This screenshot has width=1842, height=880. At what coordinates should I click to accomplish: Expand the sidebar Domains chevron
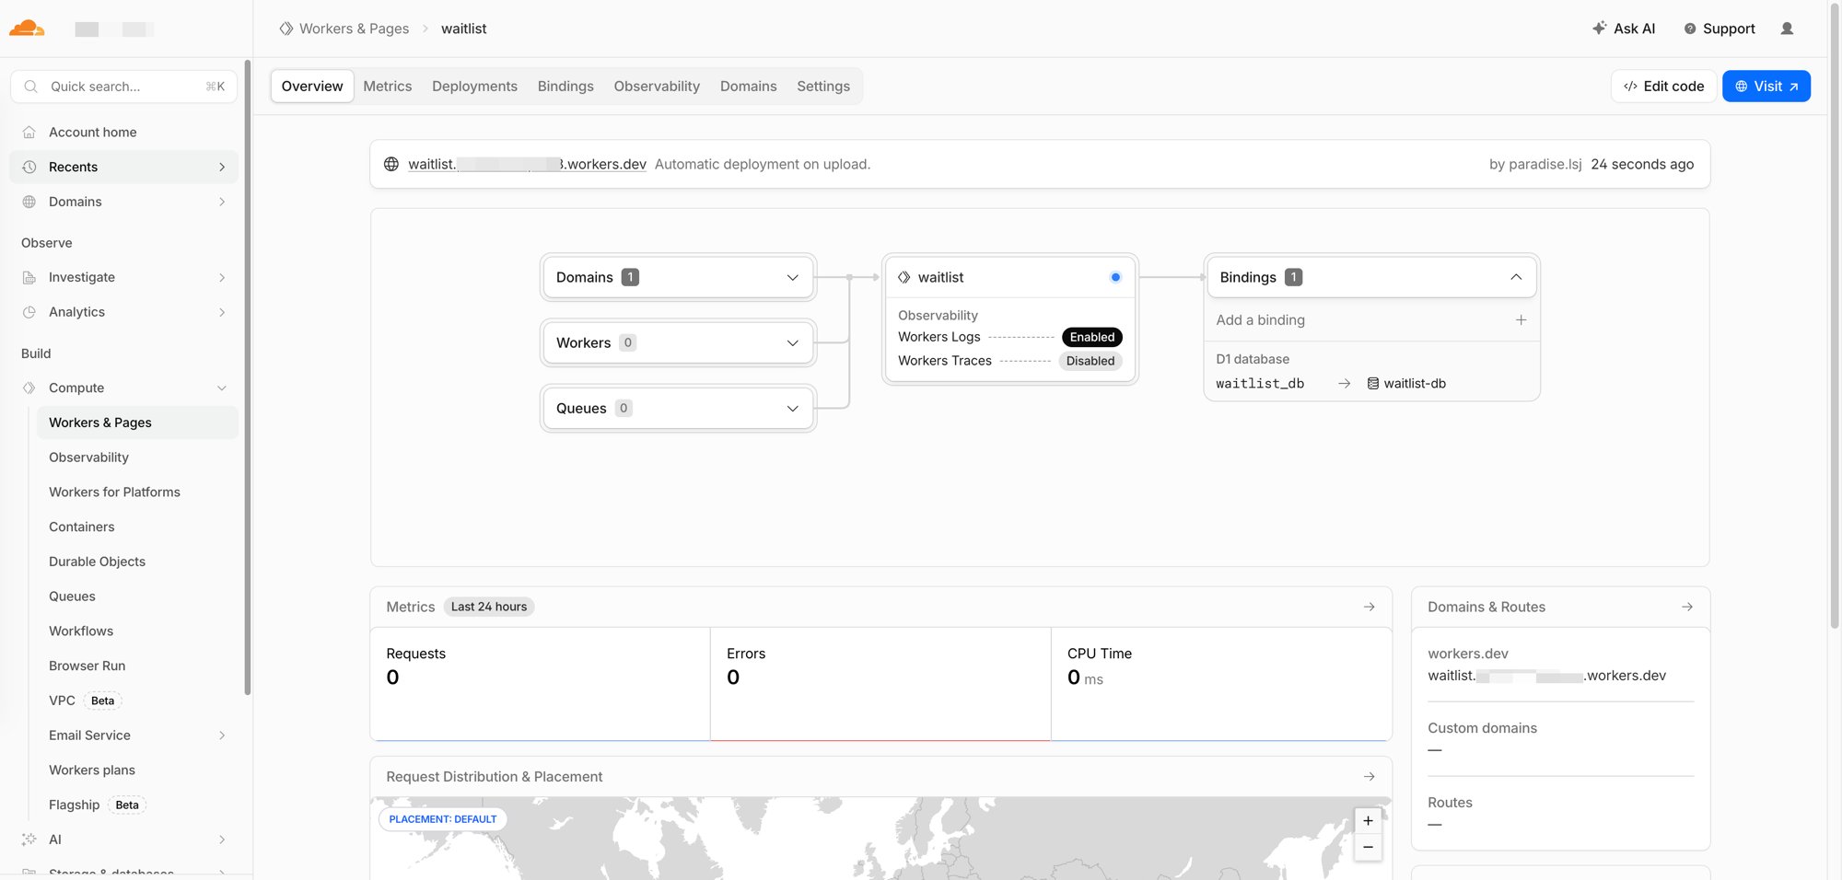[222, 202]
